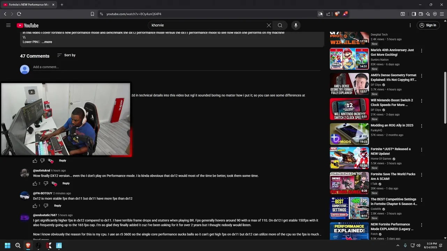Click the page vertical scrollbar
The image size is (447, 251).
pos(445,98)
